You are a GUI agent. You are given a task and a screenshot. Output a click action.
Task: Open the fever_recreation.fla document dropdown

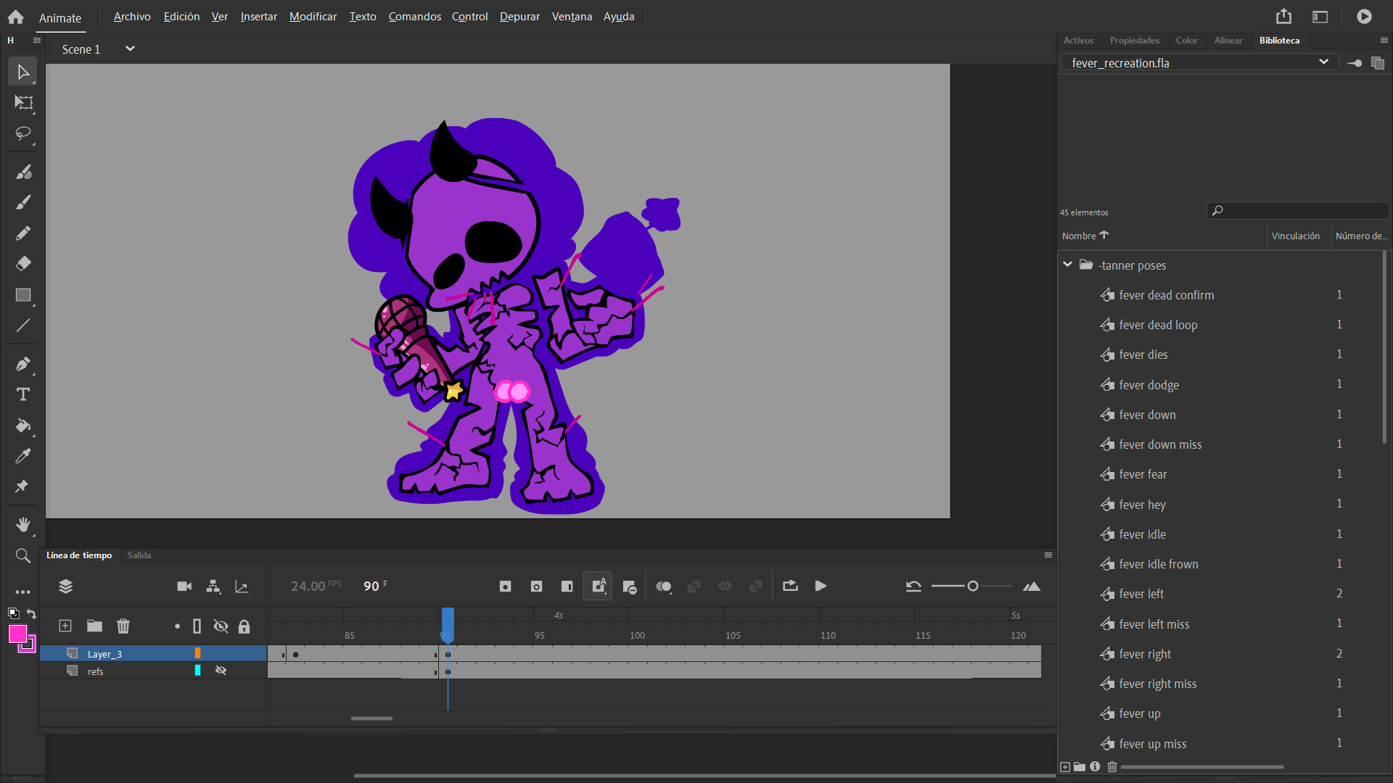point(1323,62)
